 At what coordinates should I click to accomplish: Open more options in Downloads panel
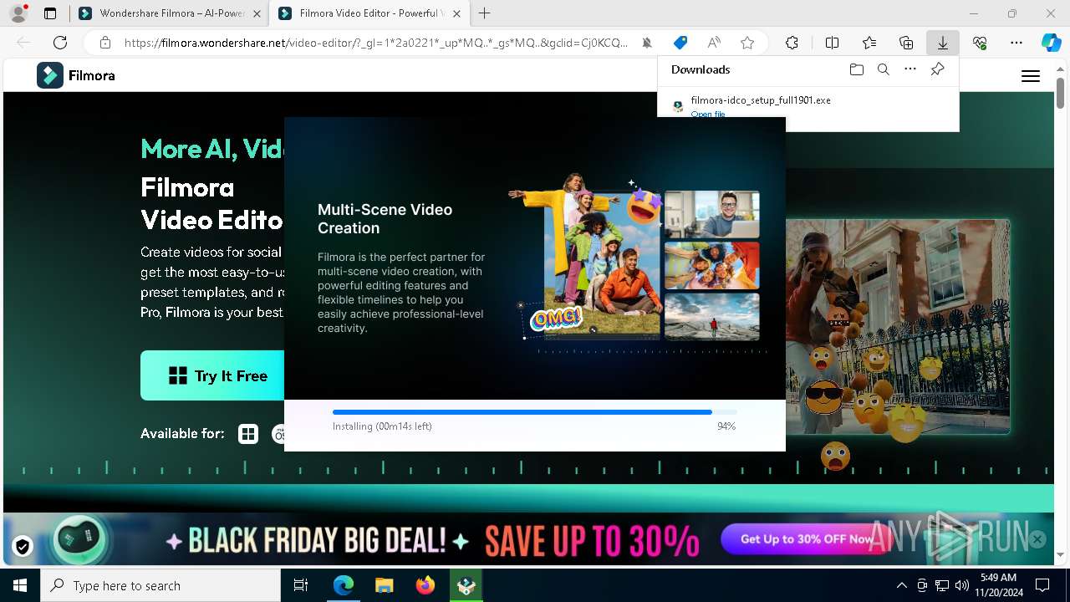[910, 69]
